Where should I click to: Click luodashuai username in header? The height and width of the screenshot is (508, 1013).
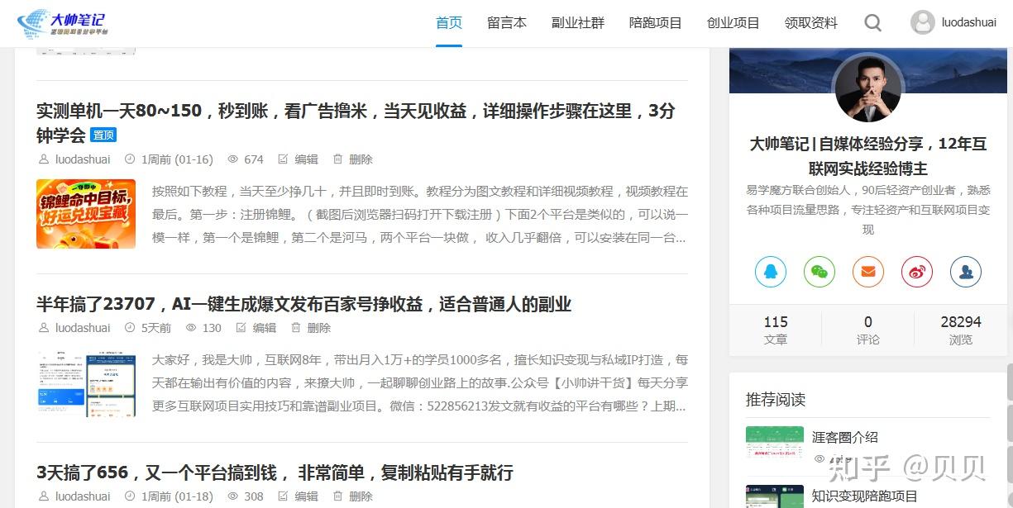click(969, 23)
